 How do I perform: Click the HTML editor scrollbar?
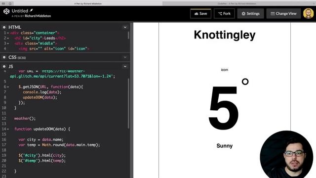pyautogui.click(x=128, y=35)
